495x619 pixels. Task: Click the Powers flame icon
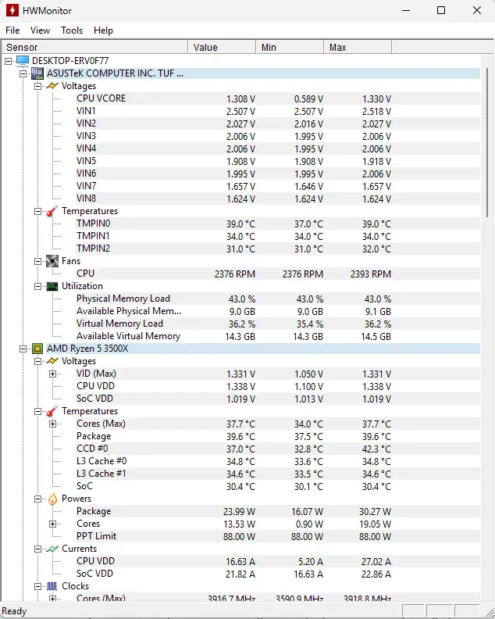pos(52,499)
